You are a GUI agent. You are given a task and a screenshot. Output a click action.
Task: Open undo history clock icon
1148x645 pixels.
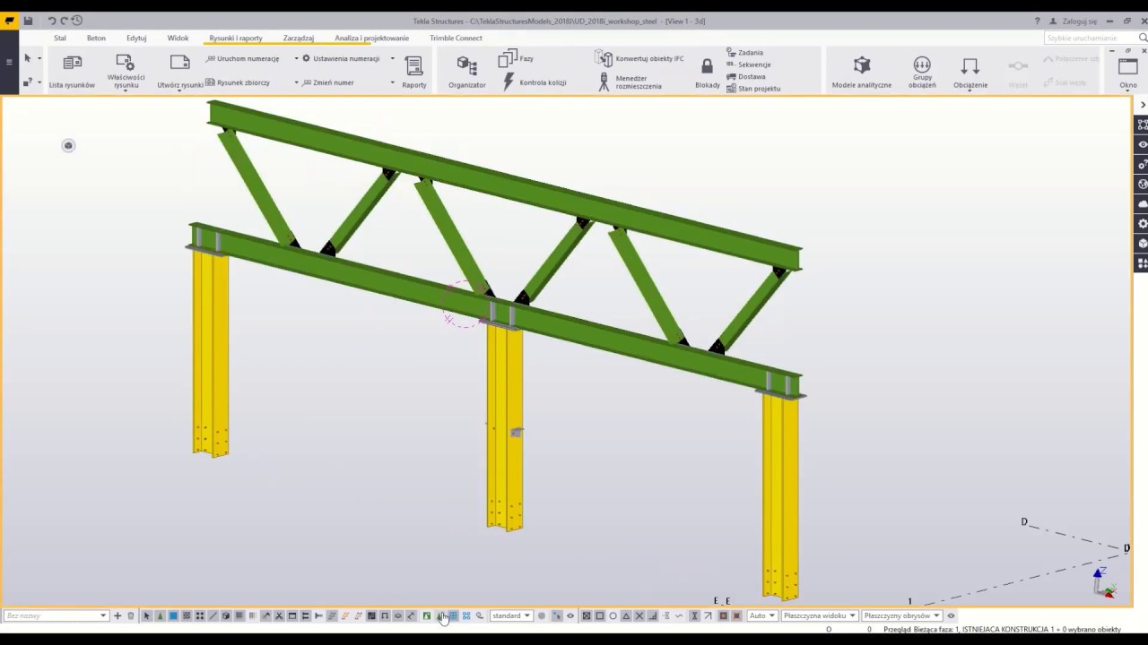tap(76, 21)
